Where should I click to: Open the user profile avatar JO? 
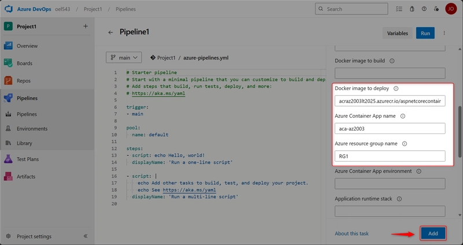[x=451, y=9]
